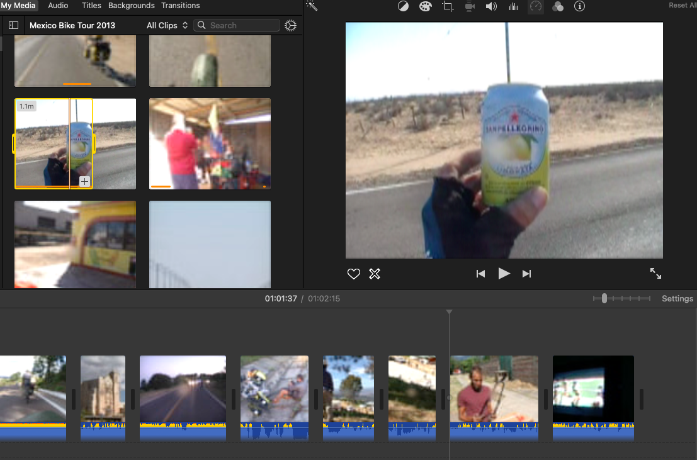Click the timeline playhead marker
This screenshot has width=697, height=460.
pyautogui.click(x=449, y=312)
